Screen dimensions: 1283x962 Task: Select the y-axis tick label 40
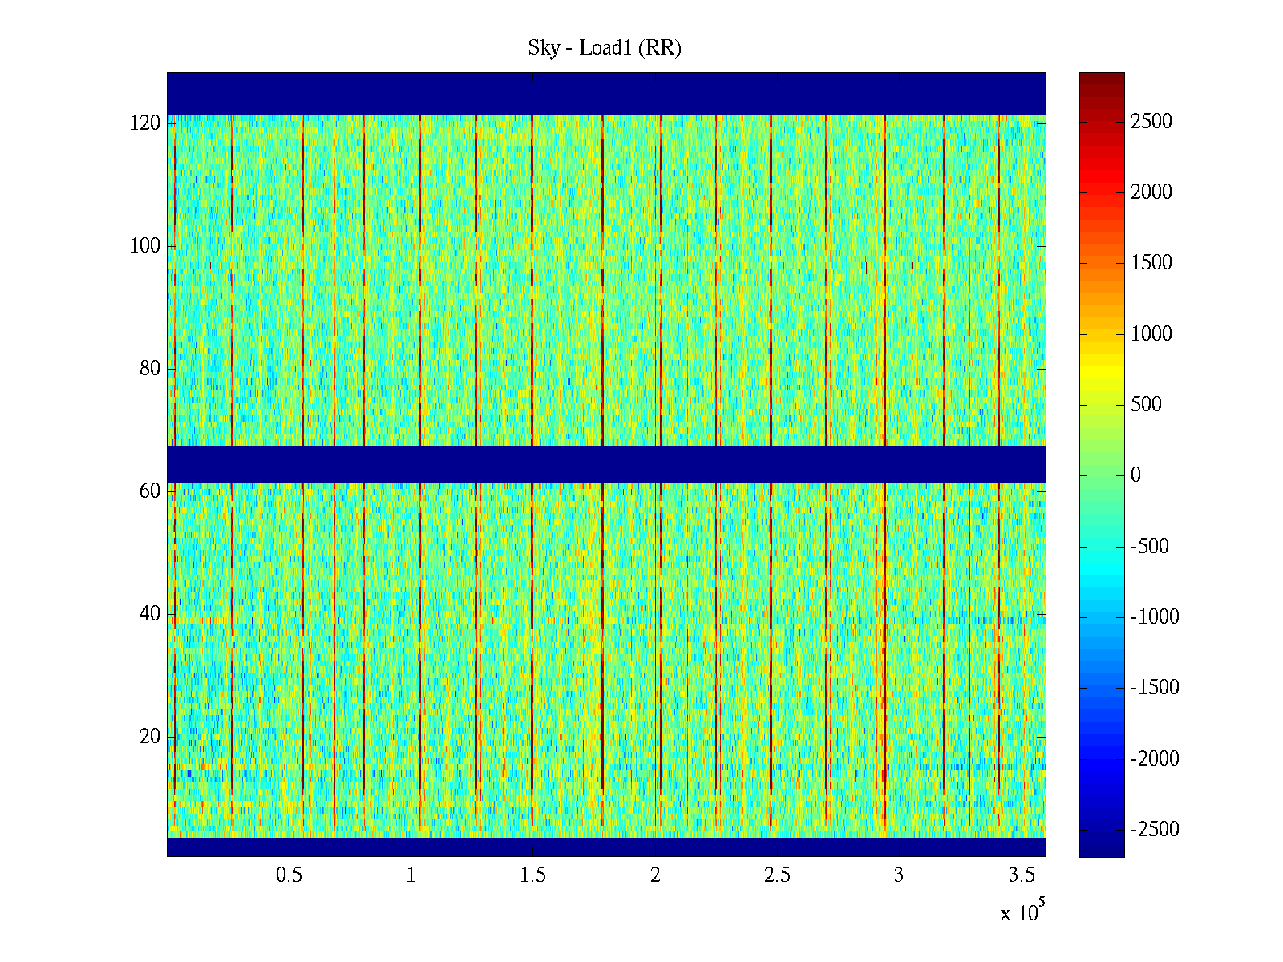pyautogui.click(x=150, y=614)
